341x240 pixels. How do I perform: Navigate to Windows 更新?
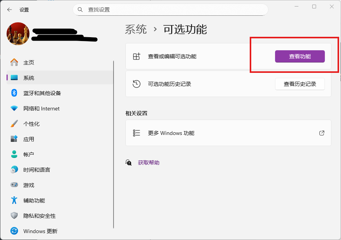pos(40,231)
